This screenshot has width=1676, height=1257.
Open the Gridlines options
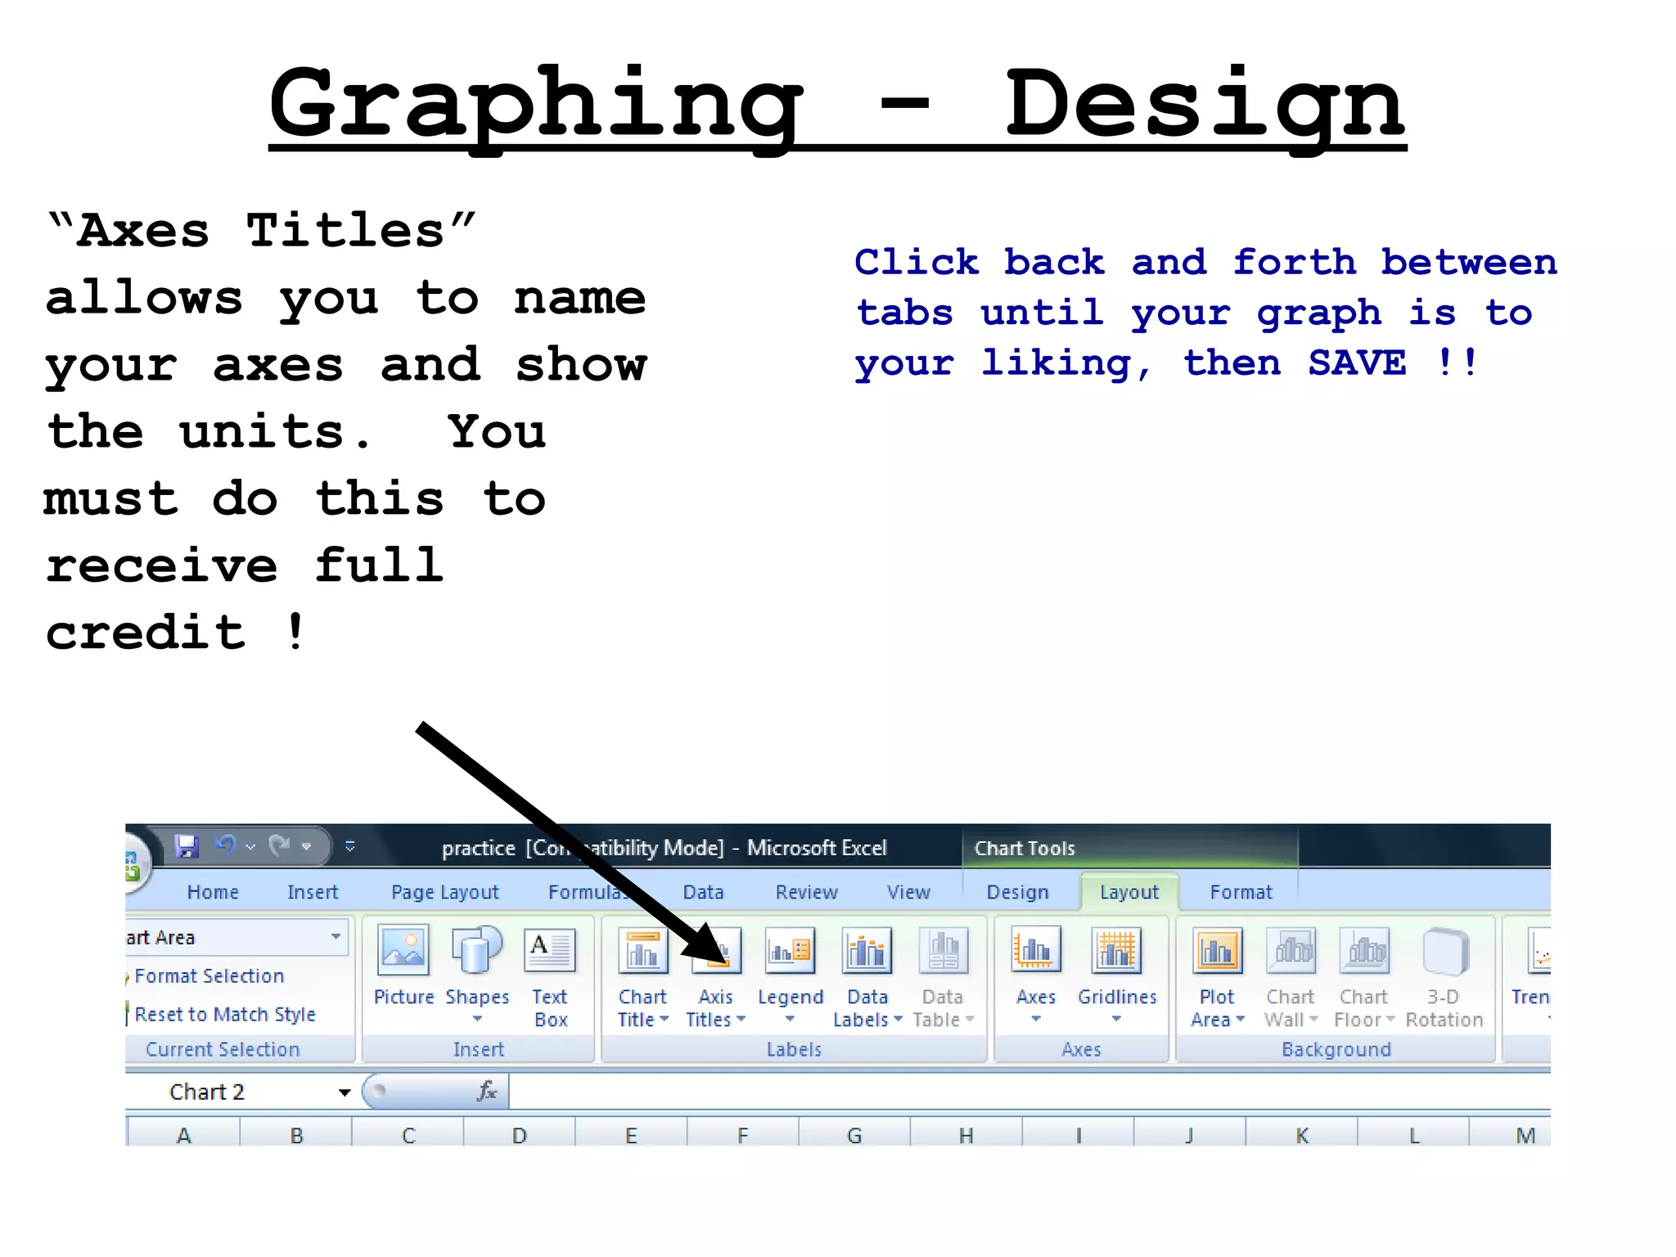pyautogui.click(x=1117, y=975)
